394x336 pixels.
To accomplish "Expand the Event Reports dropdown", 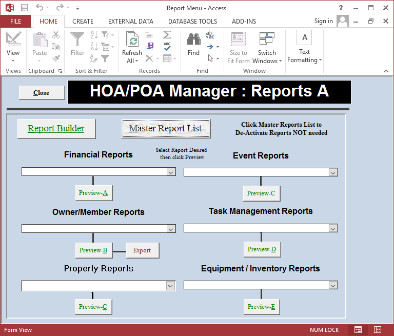I will (x=333, y=173).
